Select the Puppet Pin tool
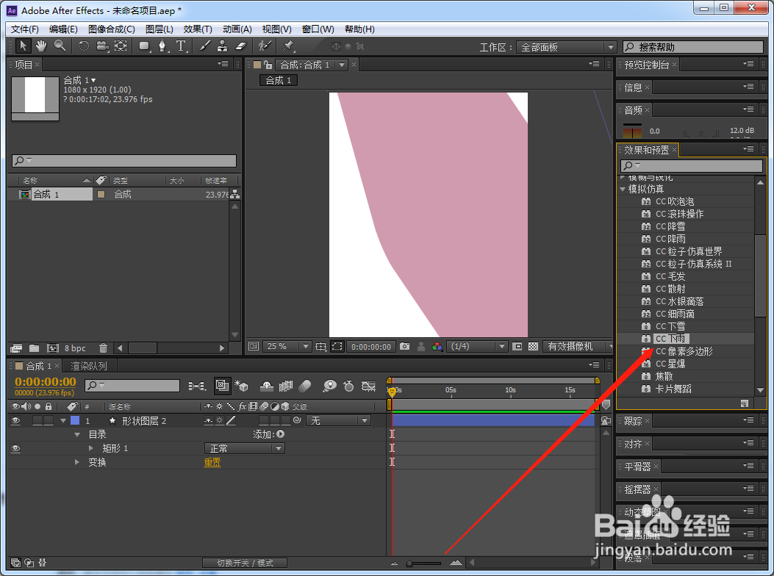This screenshot has width=774, height=576. coord(288,46)
